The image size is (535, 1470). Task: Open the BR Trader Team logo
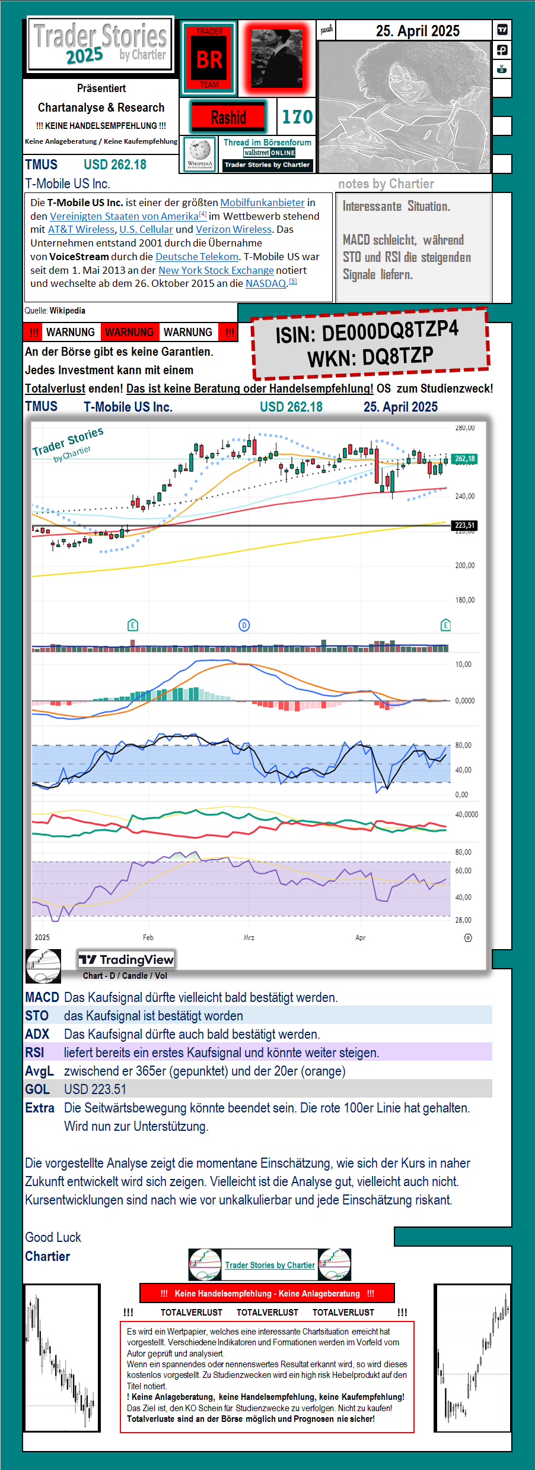pyautogui.click(x=209, y=58)
